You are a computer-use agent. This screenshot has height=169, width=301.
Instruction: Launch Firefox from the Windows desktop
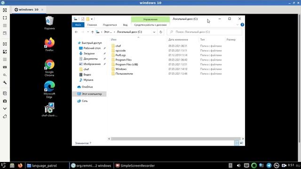point(49,45)
